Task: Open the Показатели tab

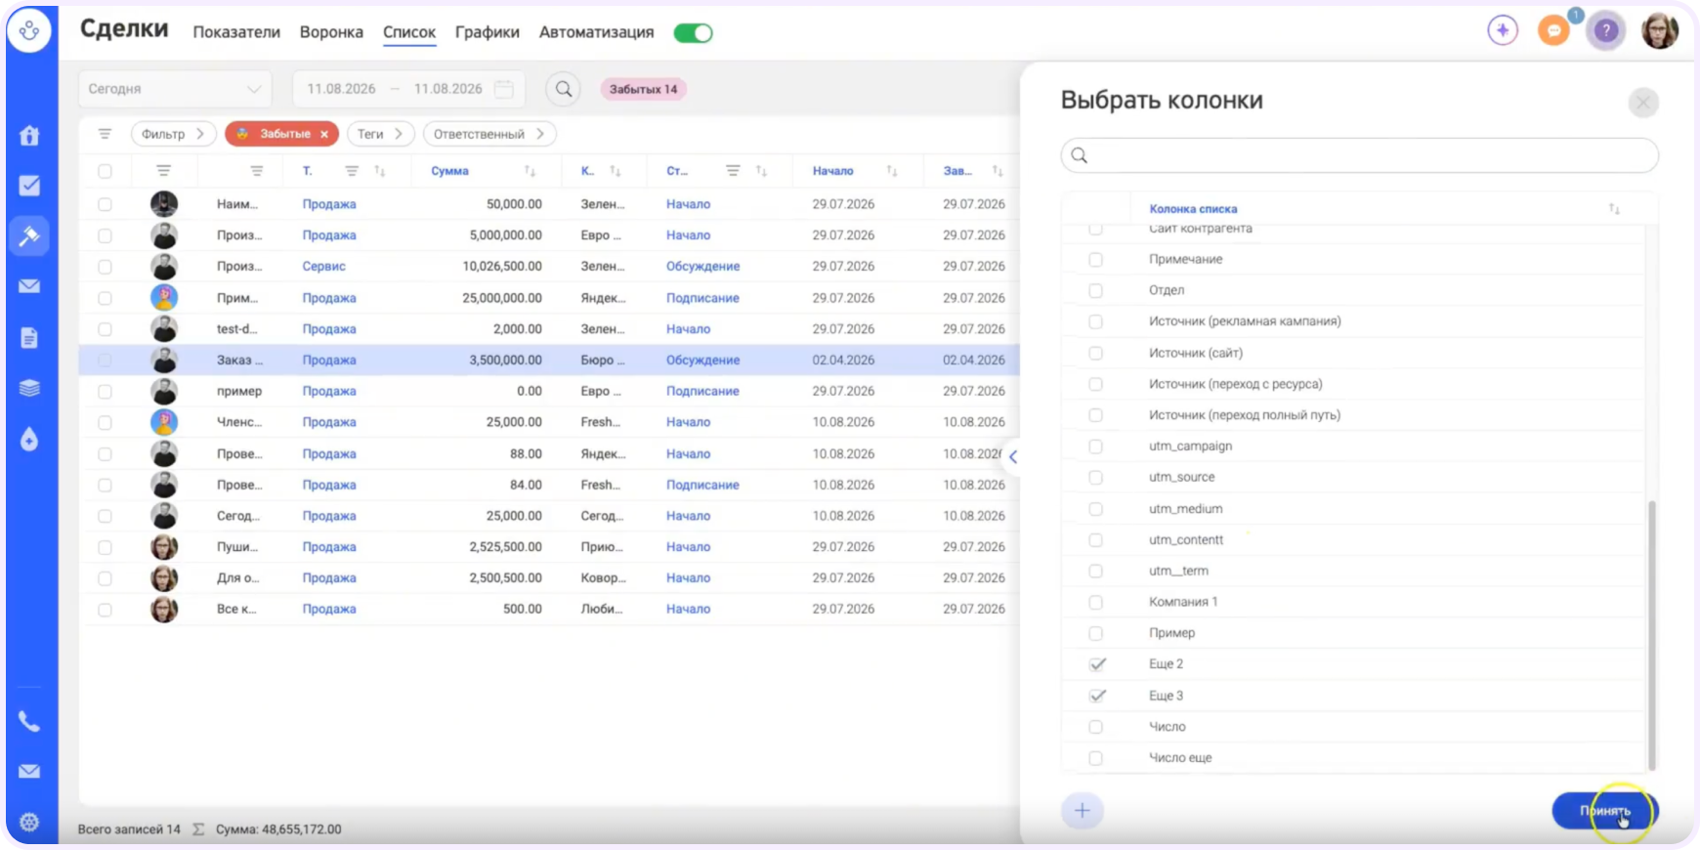Action: click(x=236, y=32)
